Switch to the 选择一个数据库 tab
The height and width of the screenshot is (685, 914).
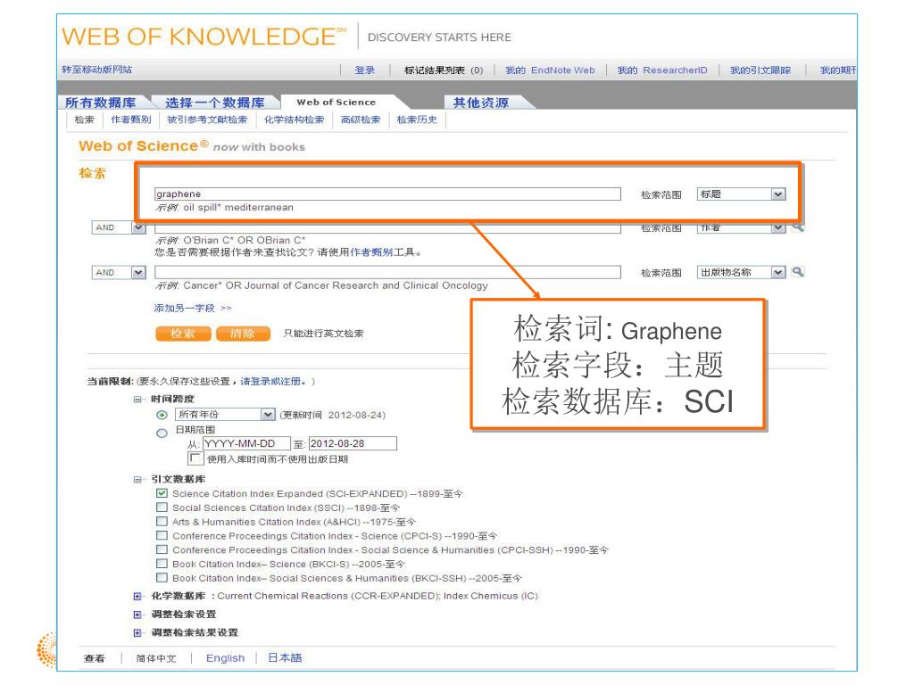[x=215, y=103]
